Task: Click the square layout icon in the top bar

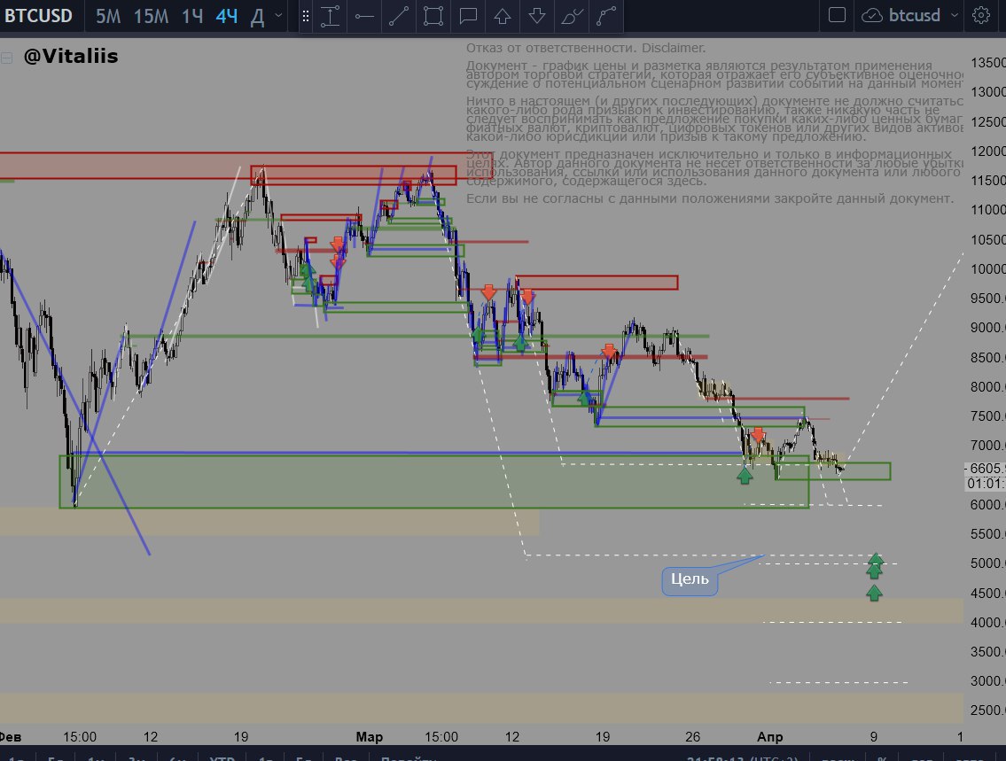Action: point(838,15)
